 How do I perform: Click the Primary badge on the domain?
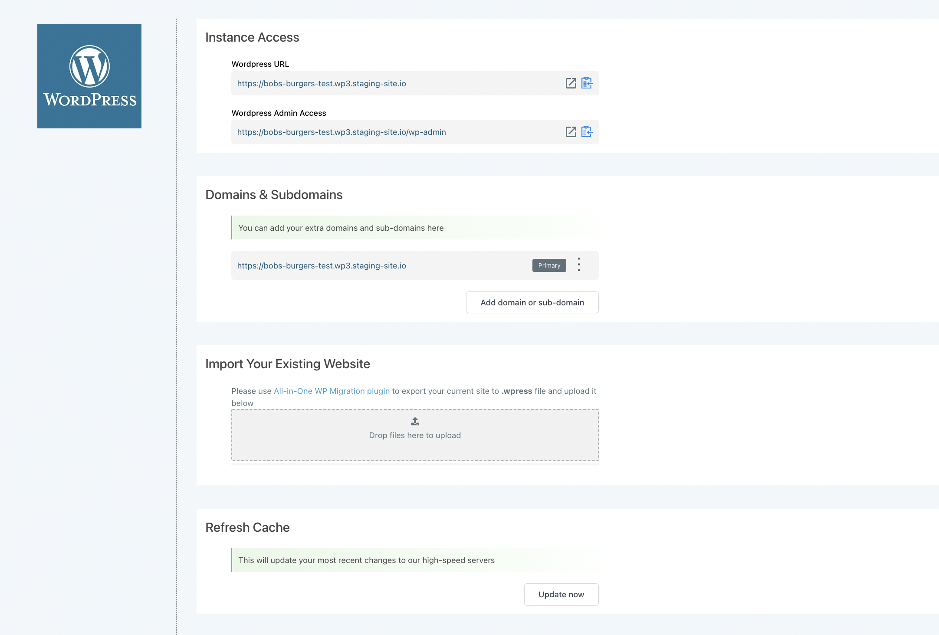pos(549,265)
